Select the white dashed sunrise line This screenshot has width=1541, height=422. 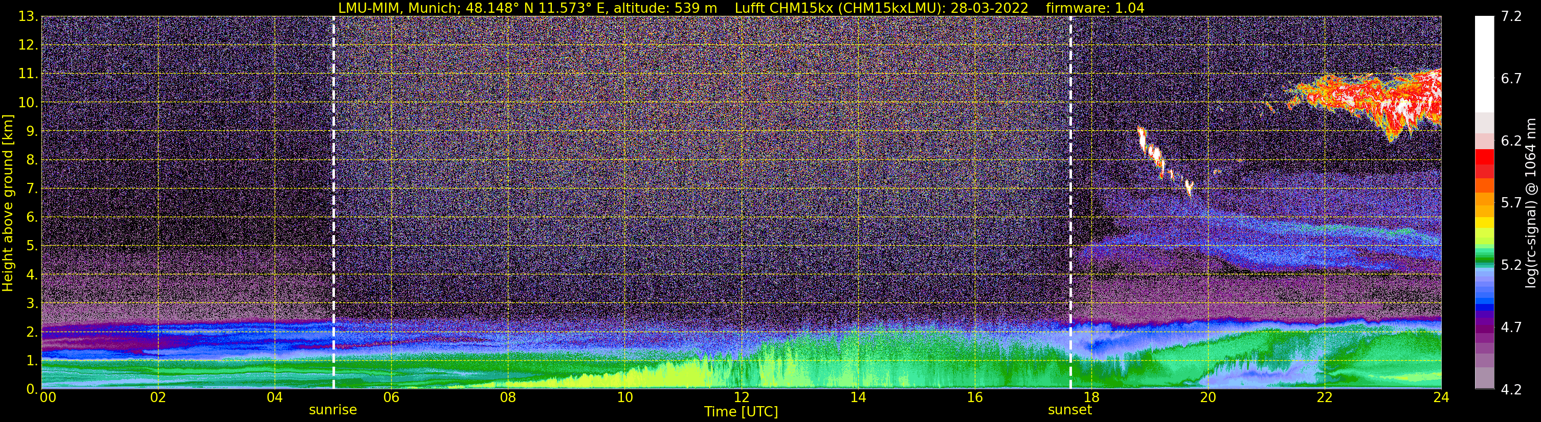point(333,203)
